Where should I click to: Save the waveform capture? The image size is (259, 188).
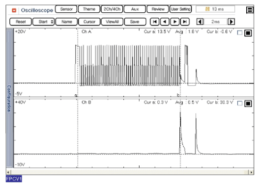pyautogui.click(x=135, y=22)
